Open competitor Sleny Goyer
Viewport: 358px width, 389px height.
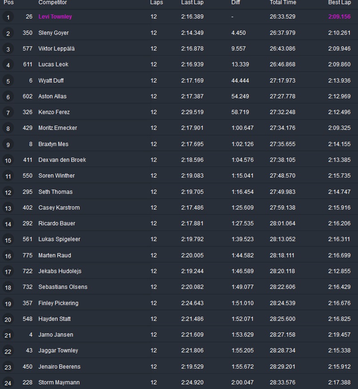click(x=54, y=33)
